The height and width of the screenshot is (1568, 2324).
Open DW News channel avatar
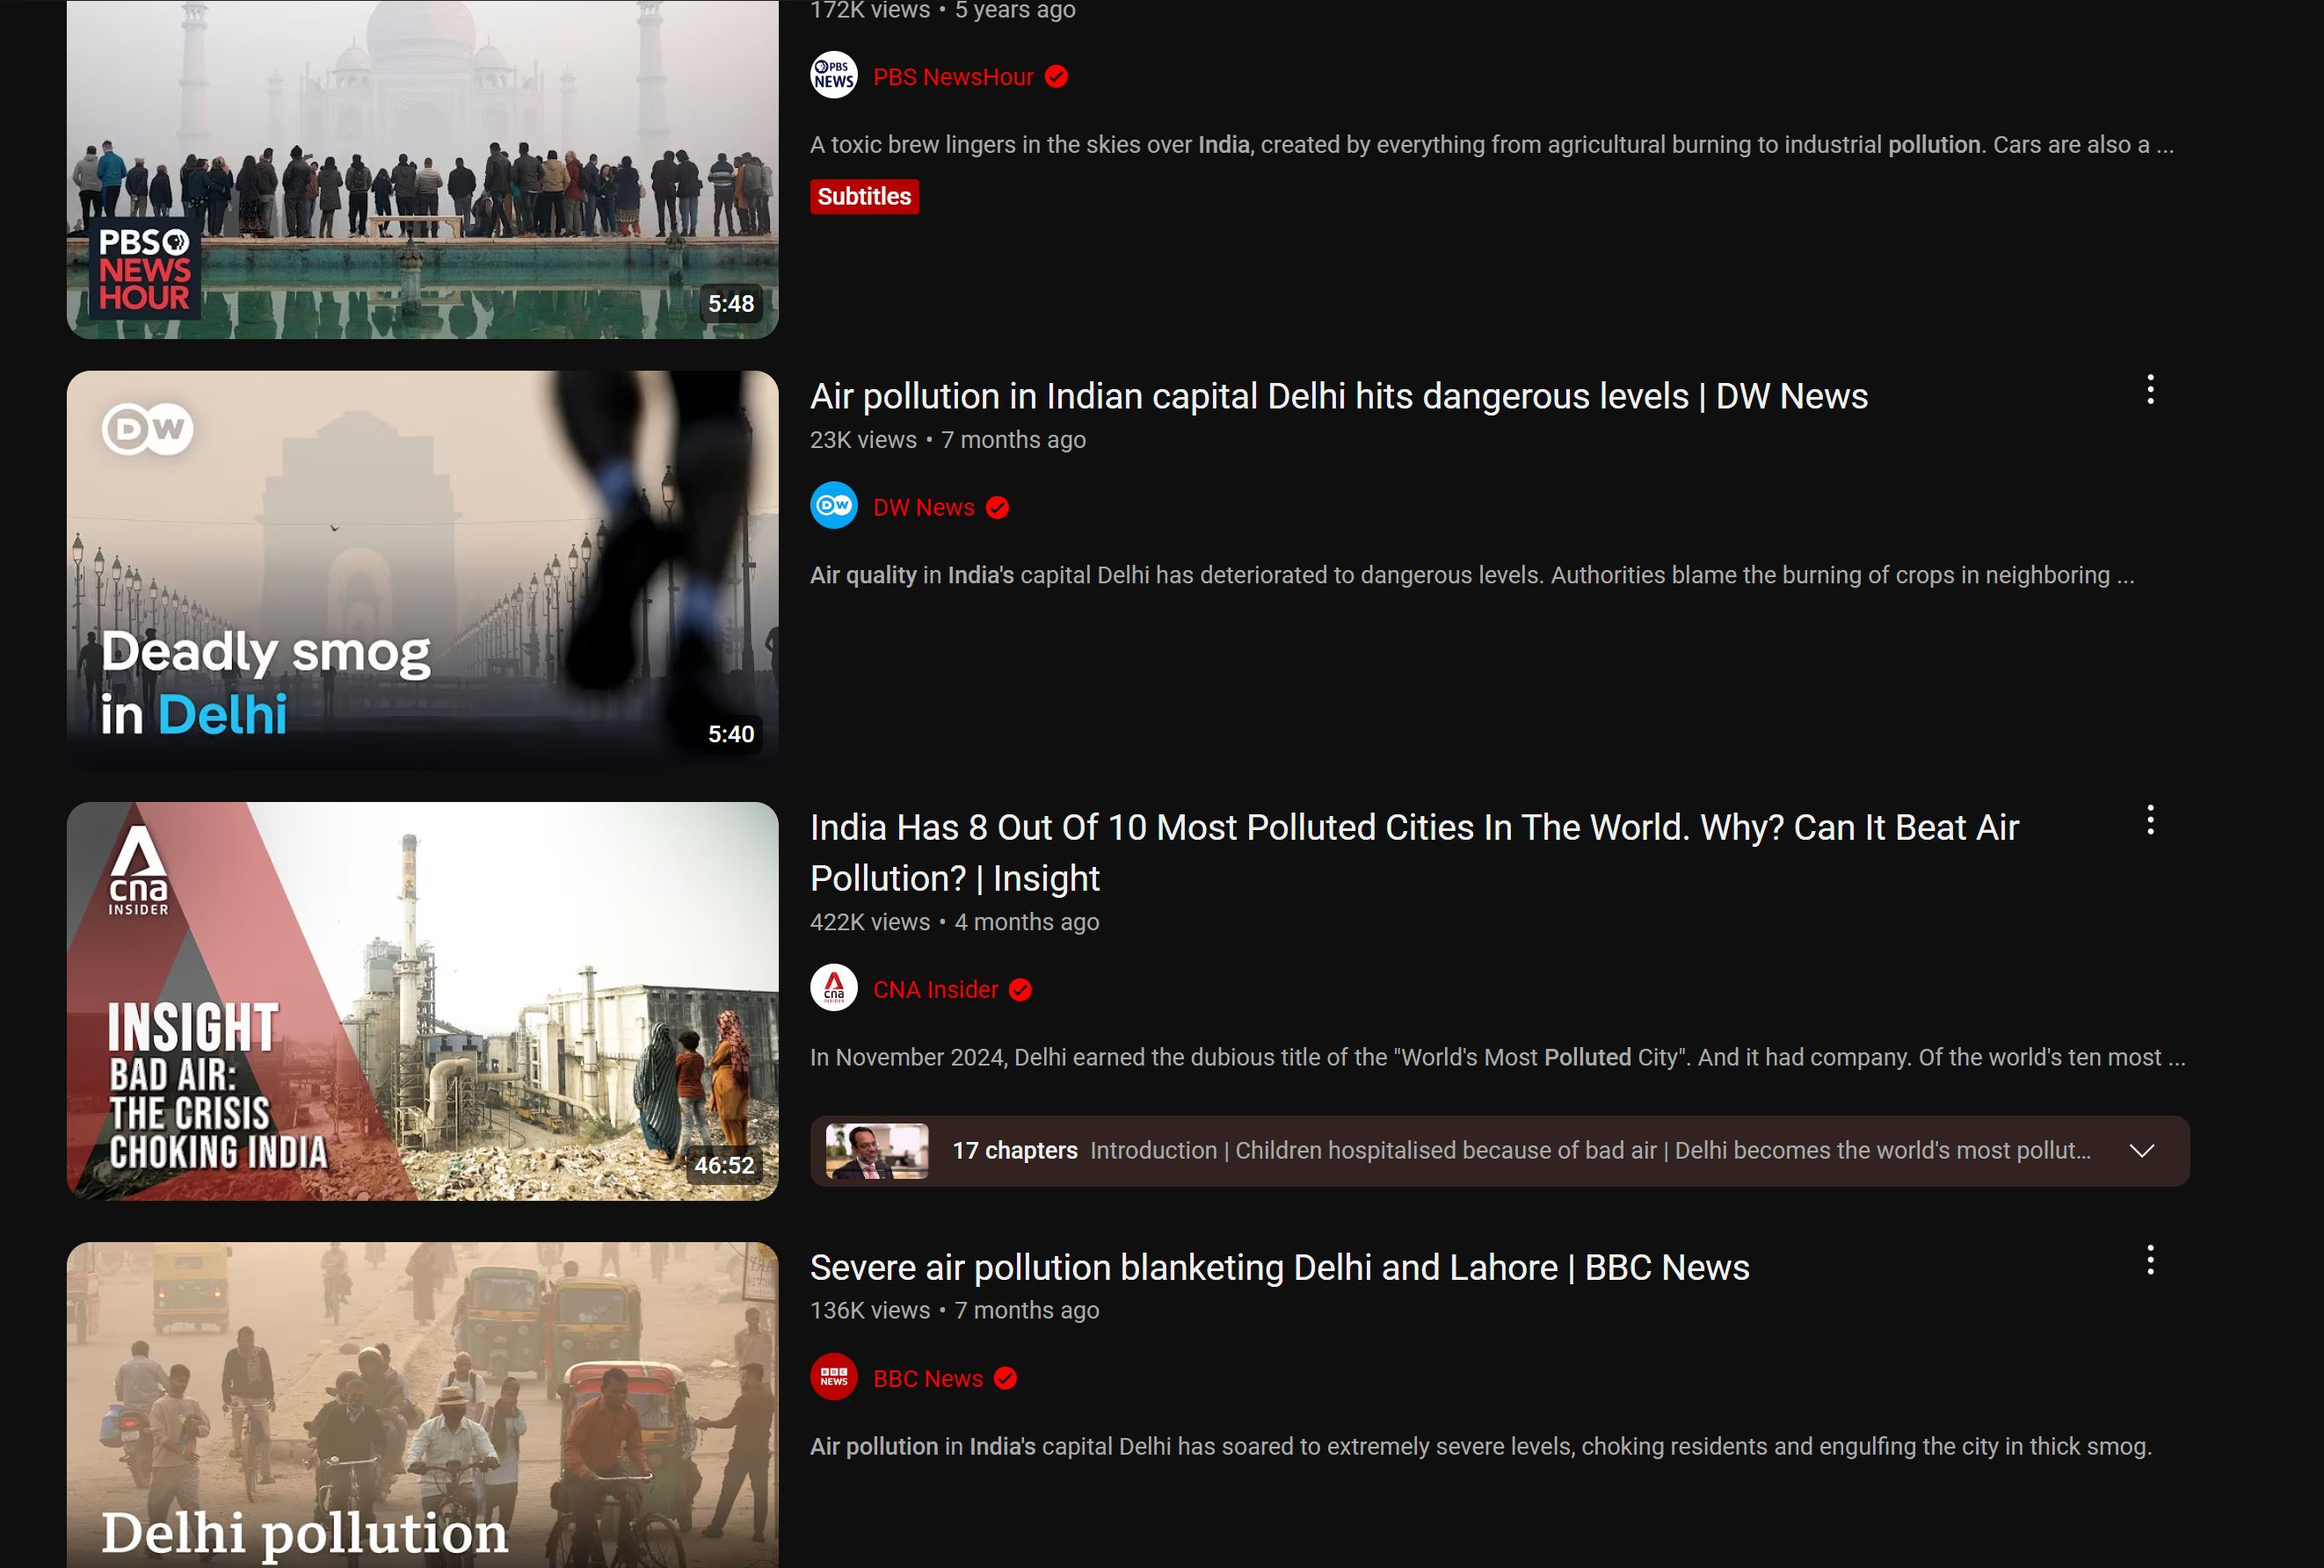(833, 507)
